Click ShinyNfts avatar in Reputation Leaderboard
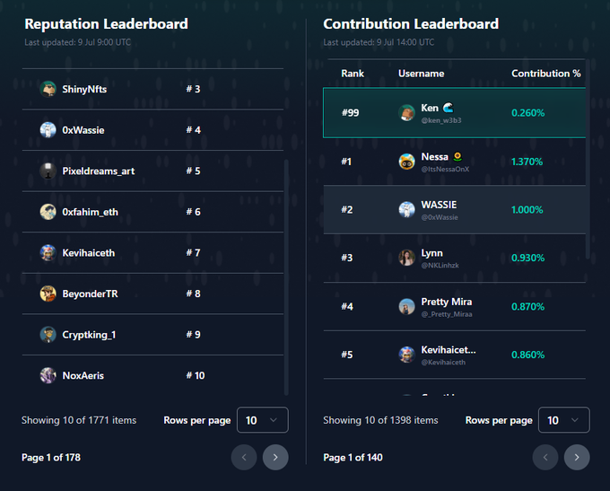610x491 pixels. click(48, 89)
